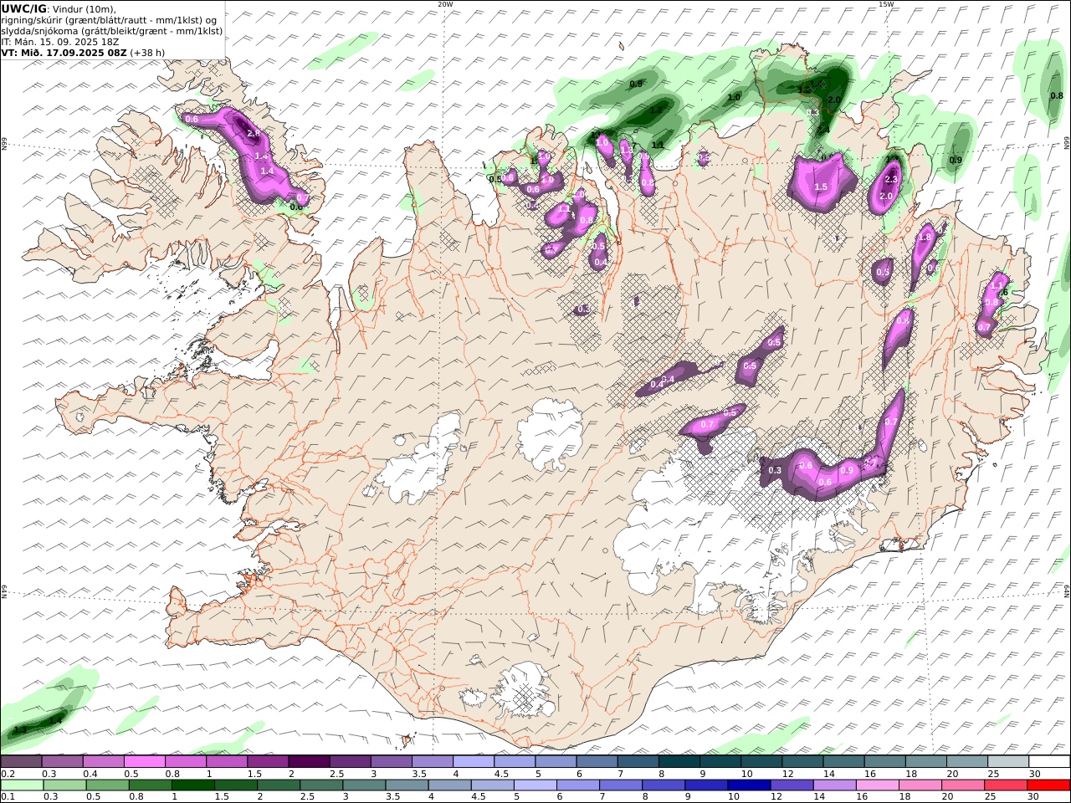Click the 'IT: Mán. 15. 09. 2025 18Z' line
1071x803 pixels.
click(59, 41)
